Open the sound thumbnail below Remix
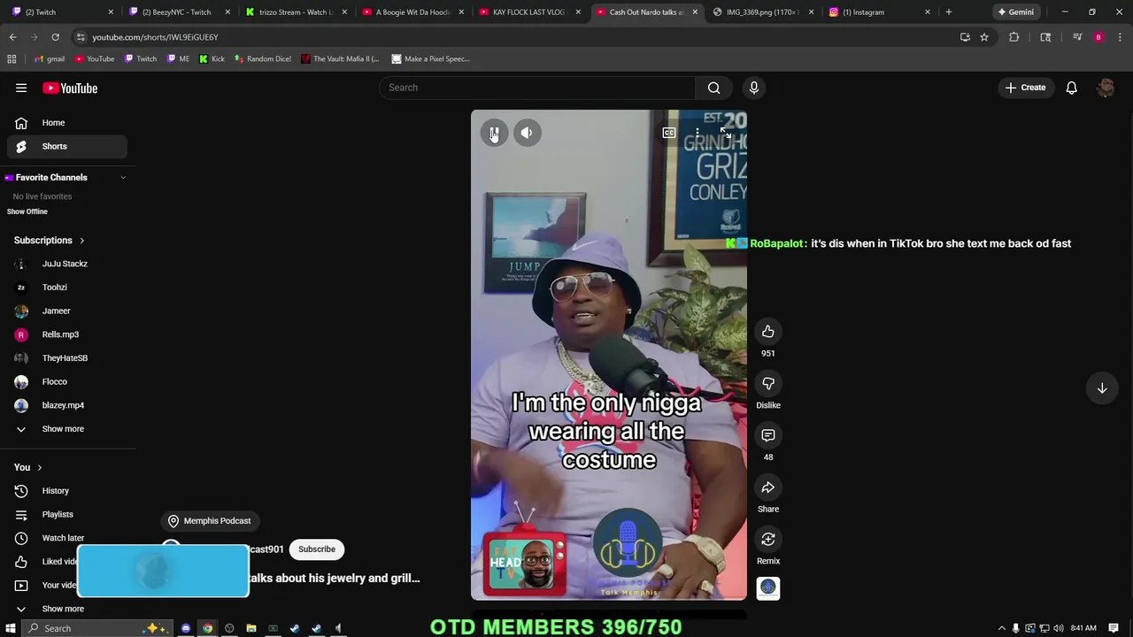The image size is (1133, 637). point(768,588)
